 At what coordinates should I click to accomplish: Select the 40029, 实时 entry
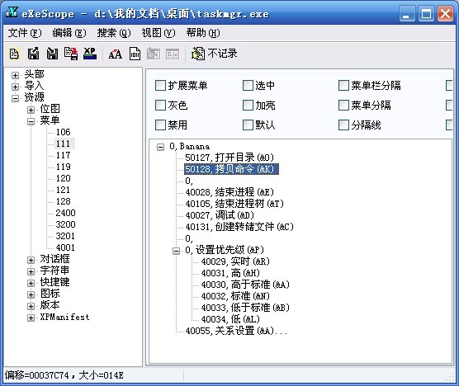click(235, 261)
